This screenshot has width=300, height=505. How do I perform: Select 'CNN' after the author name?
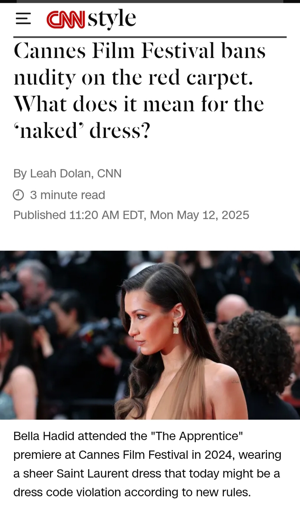coord(109,173)
